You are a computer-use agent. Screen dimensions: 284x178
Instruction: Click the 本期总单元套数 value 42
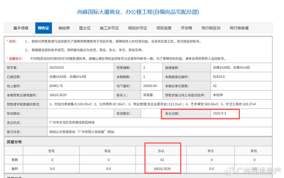pos(215,86)
